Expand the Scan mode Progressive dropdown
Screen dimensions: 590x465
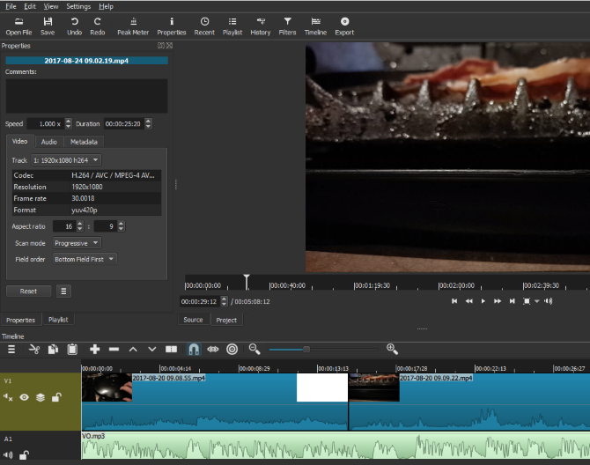77,242
